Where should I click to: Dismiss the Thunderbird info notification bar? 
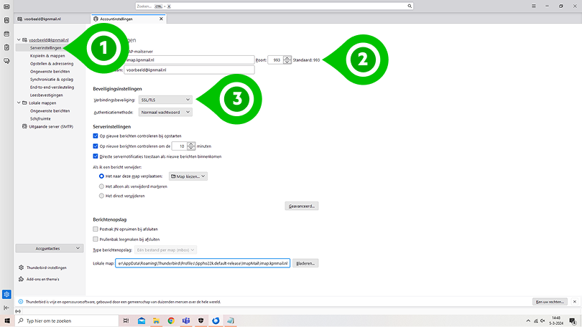pyautogui.click(x=575, y=302)
